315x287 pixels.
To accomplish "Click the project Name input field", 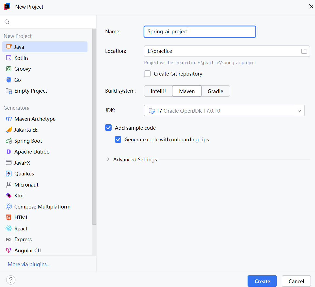I will (200, 31).
